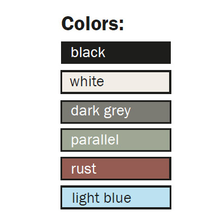224x224 pixels.
Task: Pick the dark grey swatch
Action: (116, 112)
